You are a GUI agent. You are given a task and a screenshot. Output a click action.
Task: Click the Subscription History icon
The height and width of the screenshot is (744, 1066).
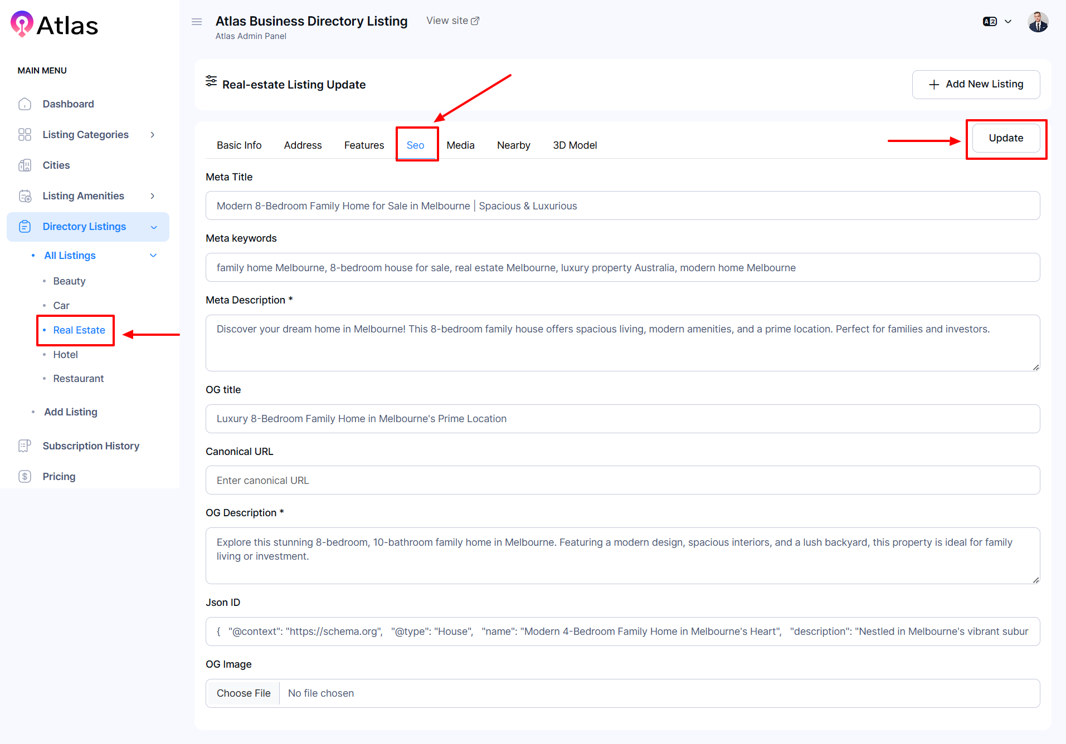tap(25, 446)
